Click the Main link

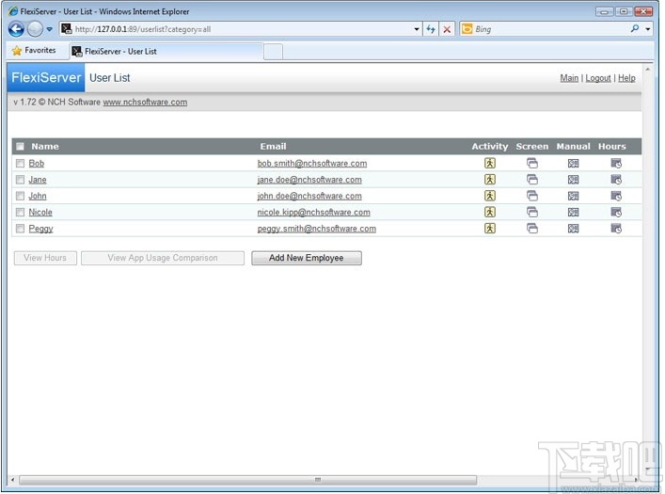click(x=569, y=78)
